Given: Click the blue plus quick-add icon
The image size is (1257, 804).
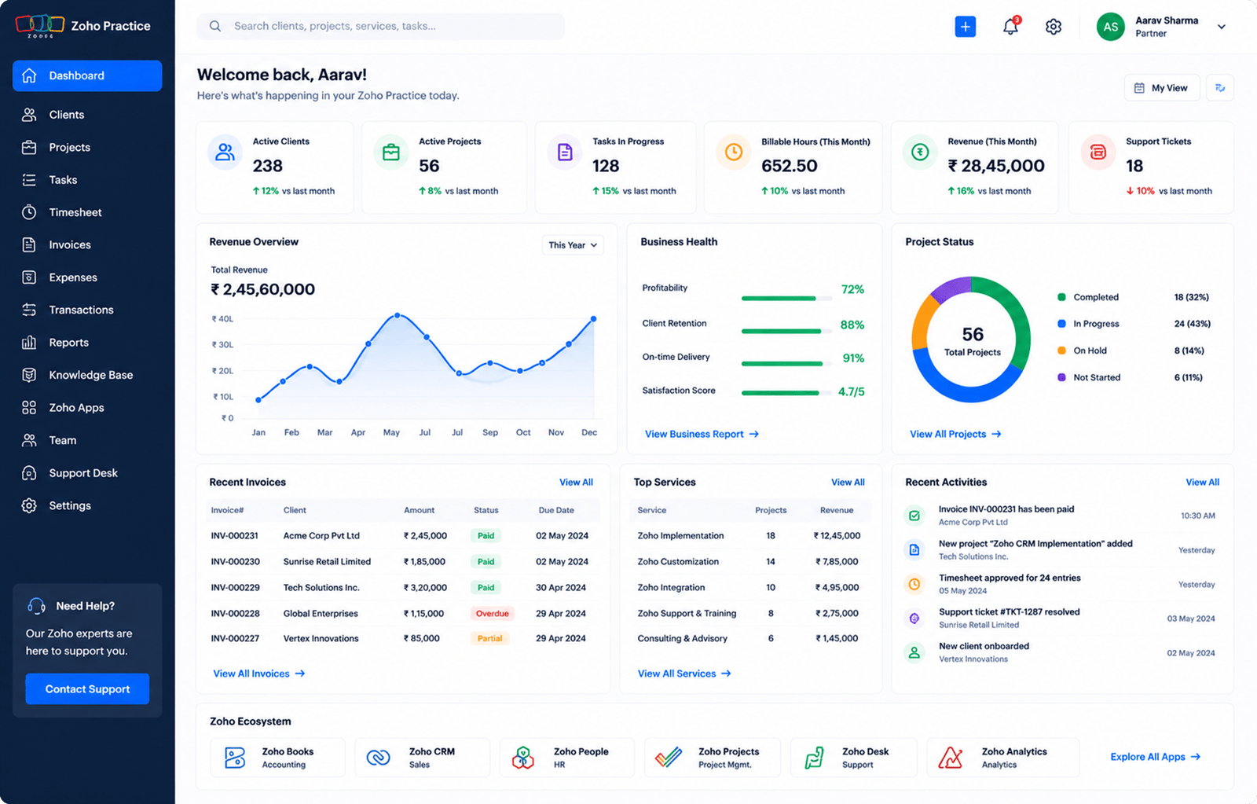Looking at the screenshot, I should (x=965, y=27).
